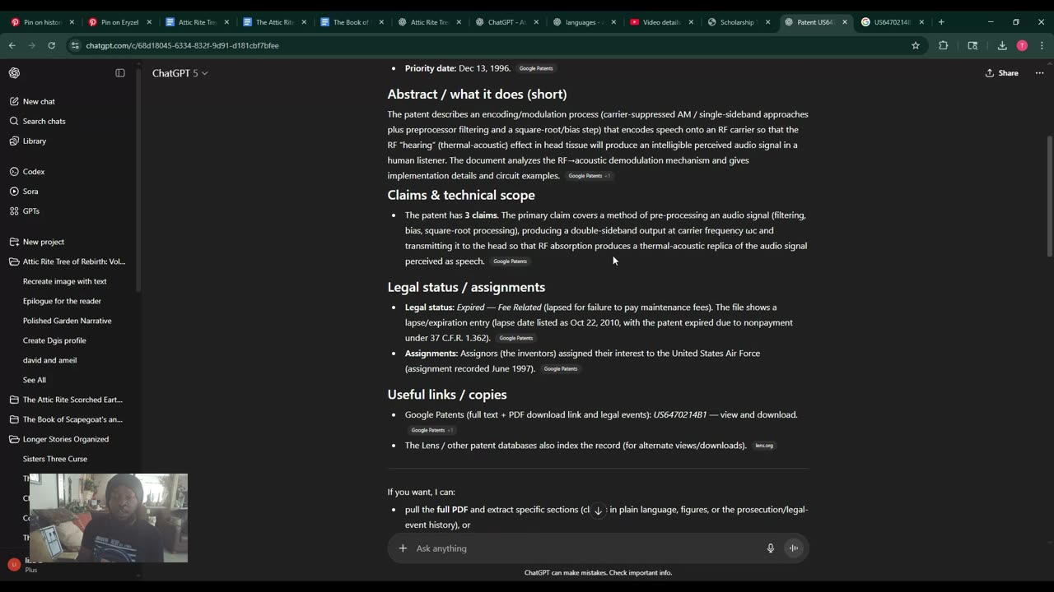The height and width of the screenshot is (592, 1054).
Task: Open the Create Dgis profile chat
Action: 54,340
